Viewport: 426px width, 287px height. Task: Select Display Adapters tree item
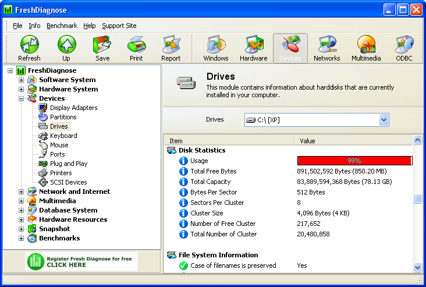[74, 108]
